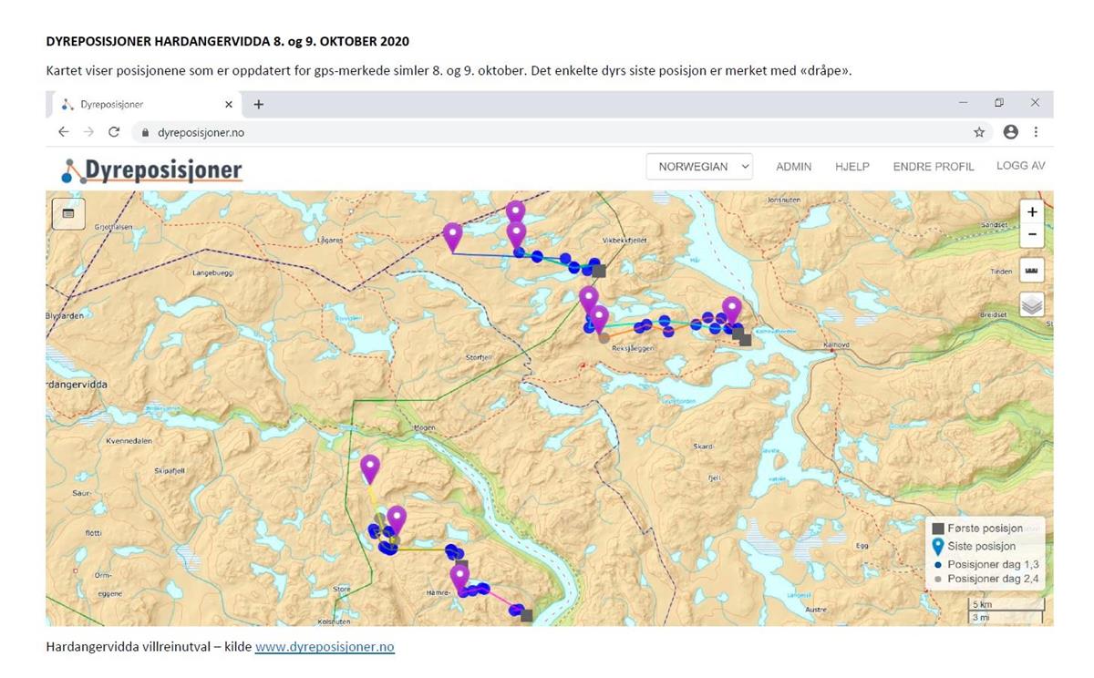Click the map zoom out minus button
This screenshot has height=678, width=1094.
pyautogui.click(x=1032, y=234)
